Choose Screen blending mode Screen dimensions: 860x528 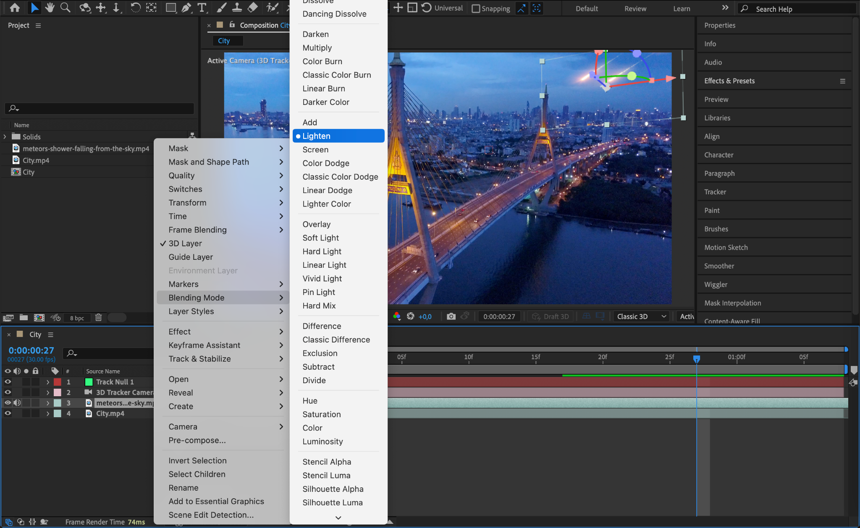[315, 150]
